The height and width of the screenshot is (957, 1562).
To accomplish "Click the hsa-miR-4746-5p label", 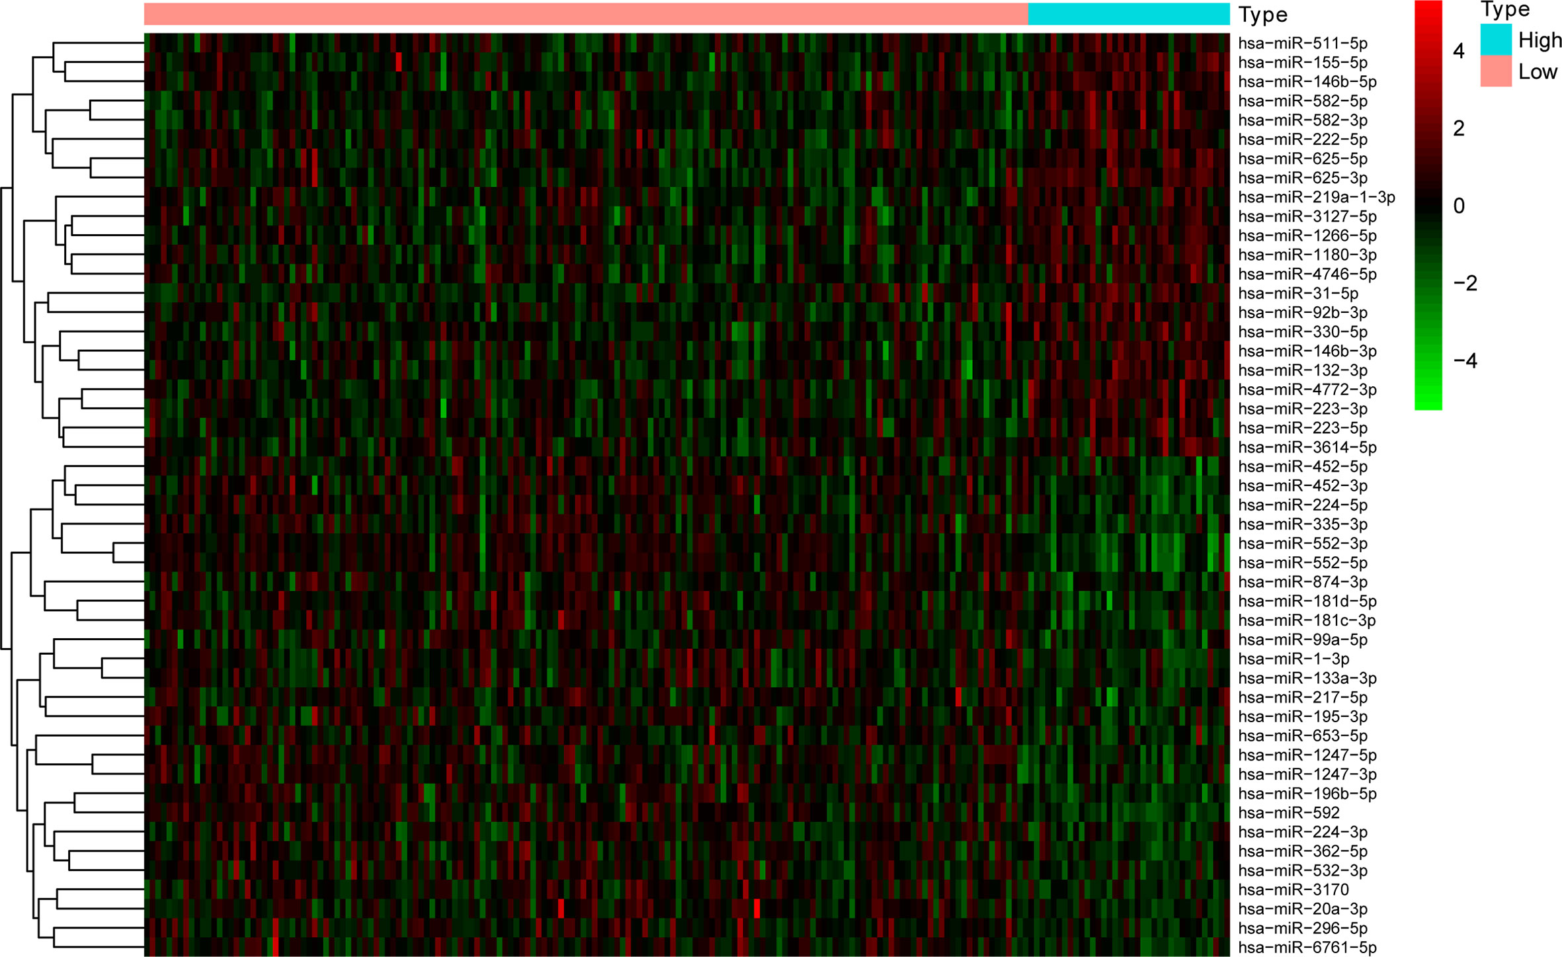I will tap(1307, 274).
